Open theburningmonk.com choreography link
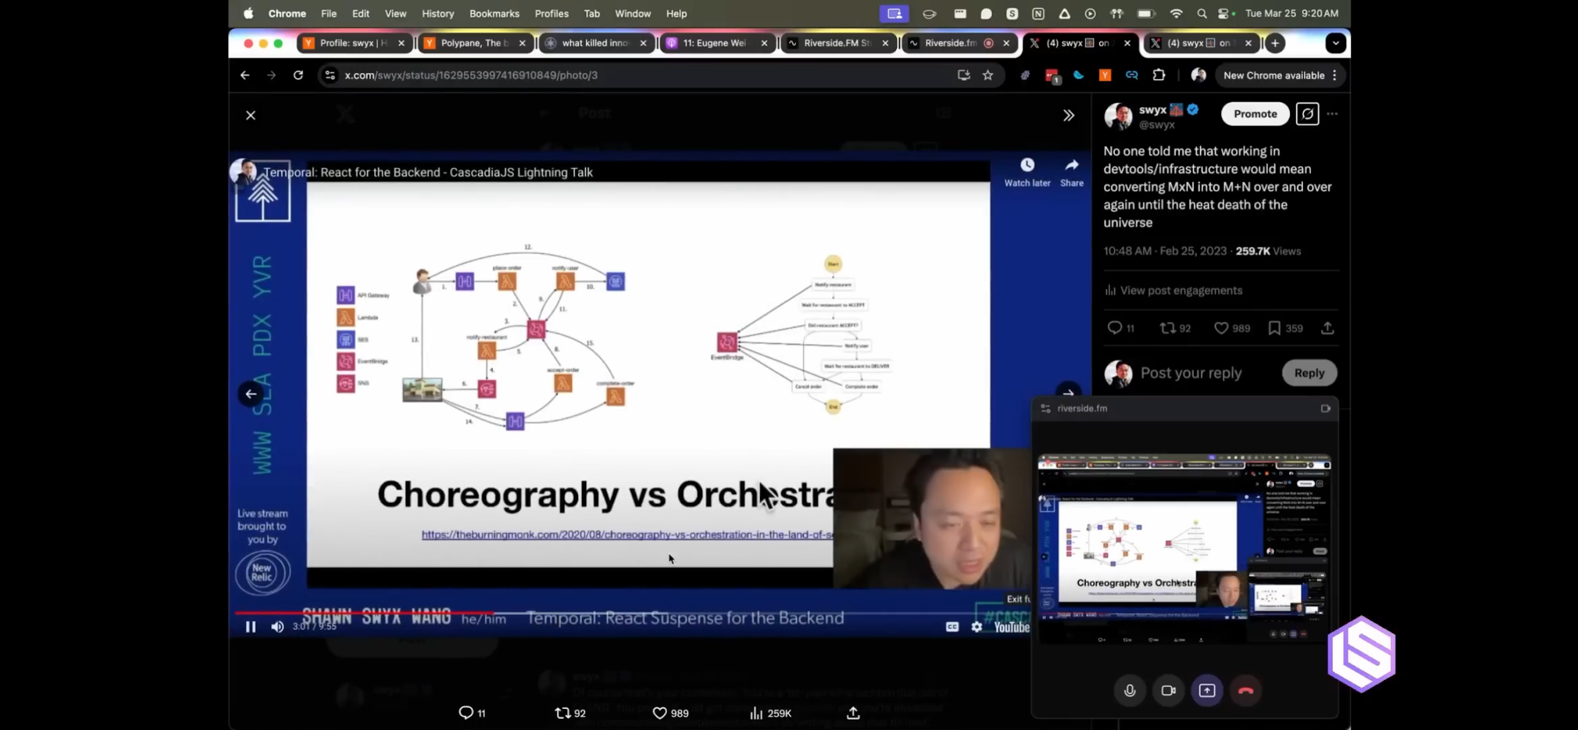This screenshot has width=1578, height=730. pos(628,534)
